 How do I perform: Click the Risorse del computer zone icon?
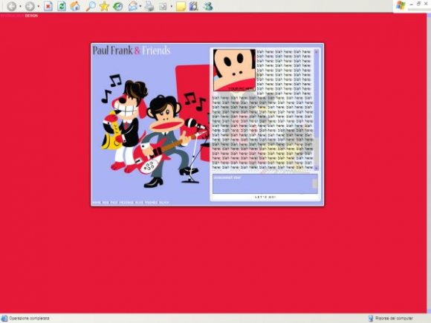(x=371, y=319)
